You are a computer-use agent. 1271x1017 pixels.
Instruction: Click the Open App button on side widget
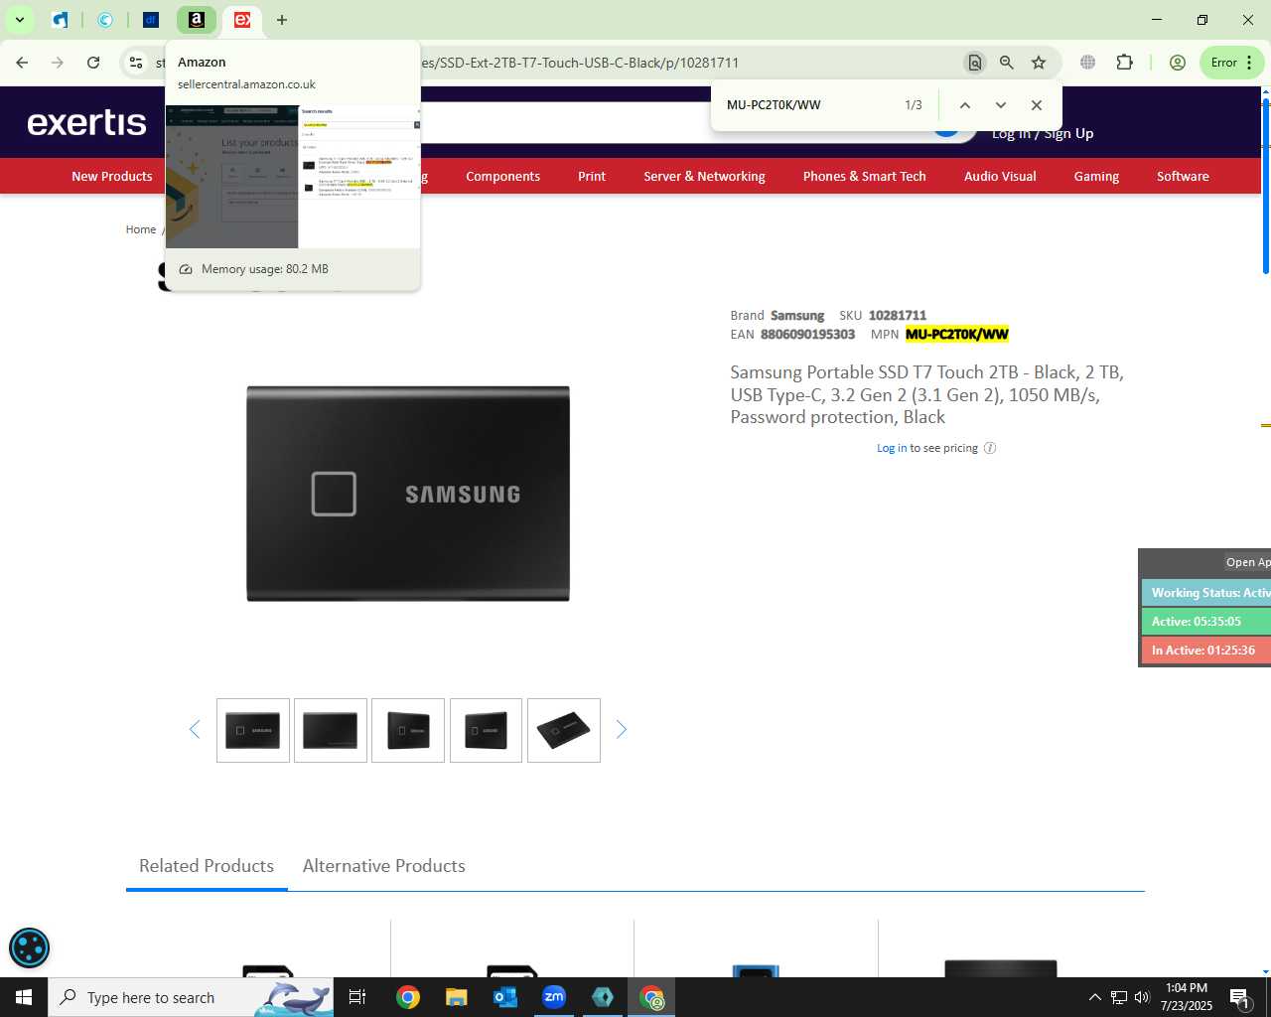point(1247,562)
